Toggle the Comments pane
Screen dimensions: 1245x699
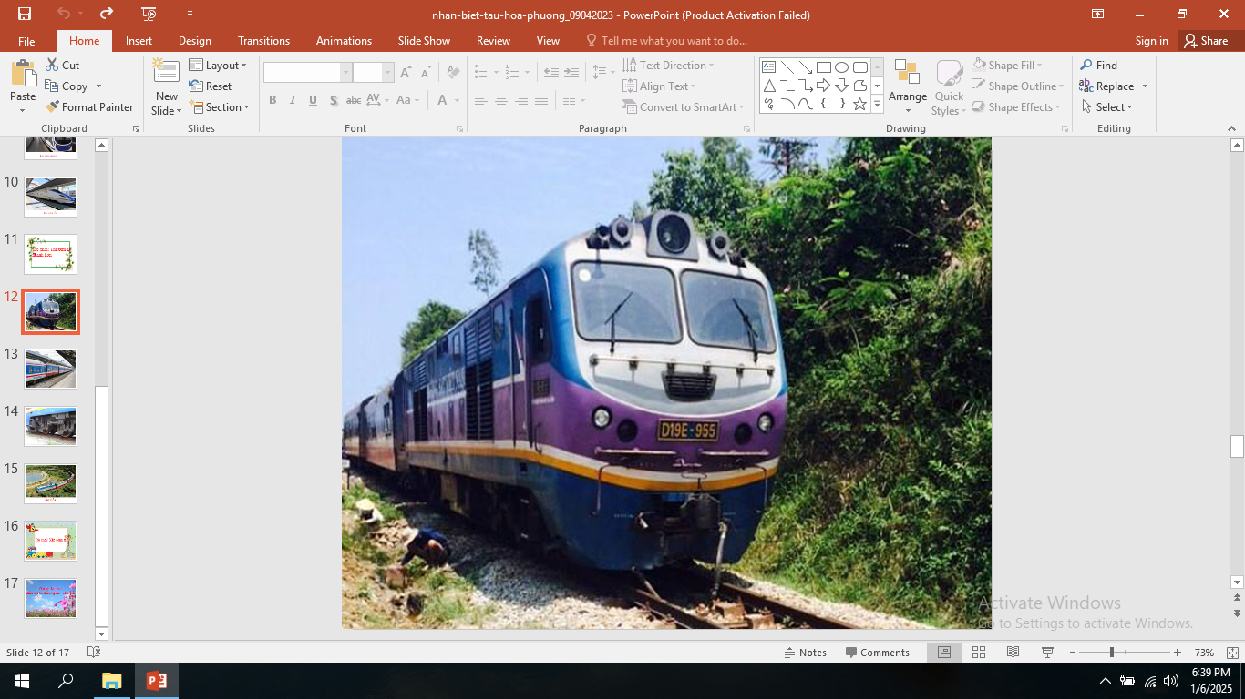(877, 653)
